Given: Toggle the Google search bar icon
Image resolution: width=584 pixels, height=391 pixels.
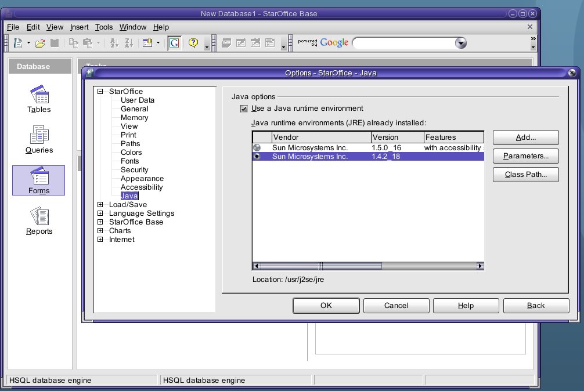Looking at the screenshot, I should click(174, 43).
